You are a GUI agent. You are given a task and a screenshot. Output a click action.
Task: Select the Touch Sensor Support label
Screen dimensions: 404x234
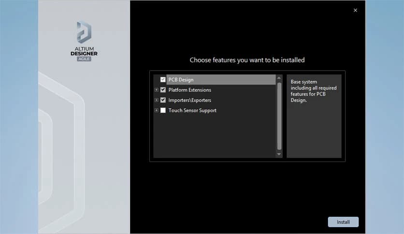tap(192, 111)
